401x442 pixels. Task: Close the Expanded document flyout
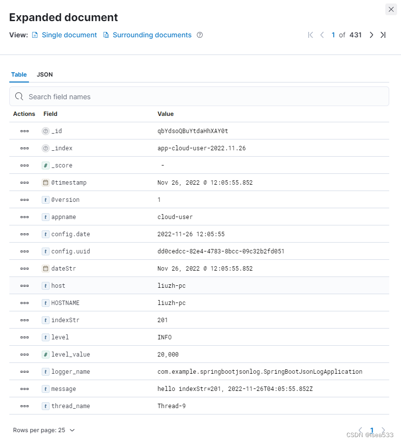[391, 10]
